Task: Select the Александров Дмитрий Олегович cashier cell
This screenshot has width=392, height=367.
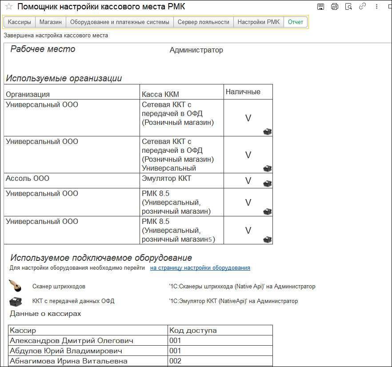Action: [x=72, y=341]
